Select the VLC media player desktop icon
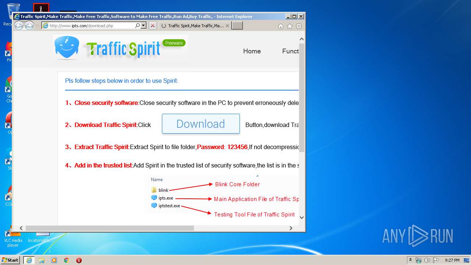Image resolution: width=471 pixels, height=265 pixels. click(x=13, y=239)
